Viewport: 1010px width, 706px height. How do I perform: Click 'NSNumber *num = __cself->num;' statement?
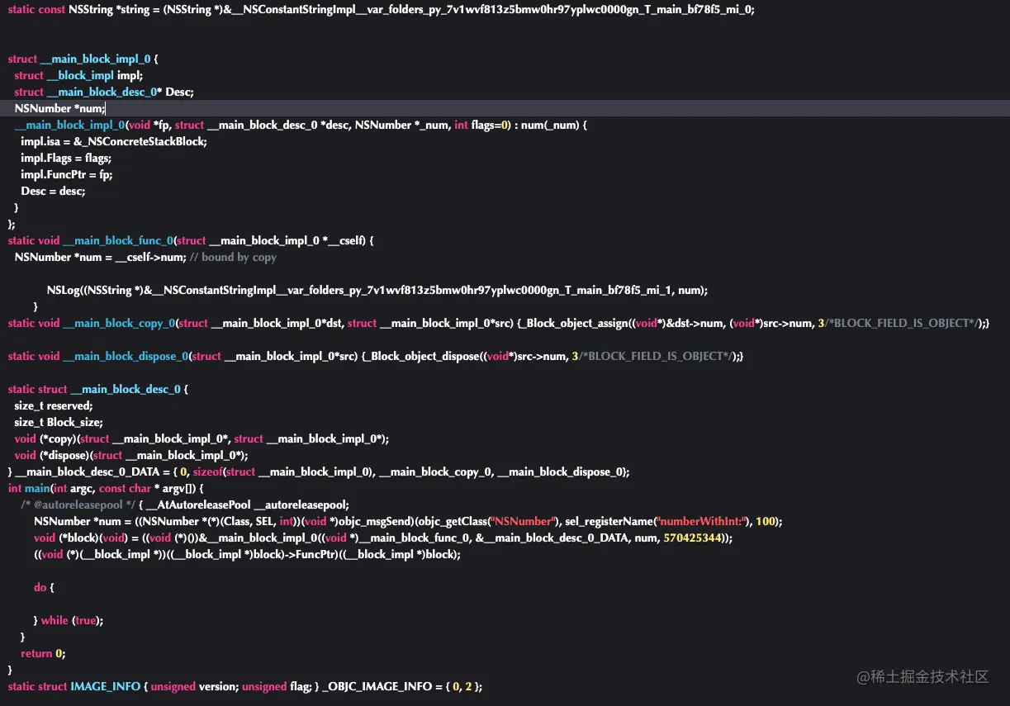100,257
